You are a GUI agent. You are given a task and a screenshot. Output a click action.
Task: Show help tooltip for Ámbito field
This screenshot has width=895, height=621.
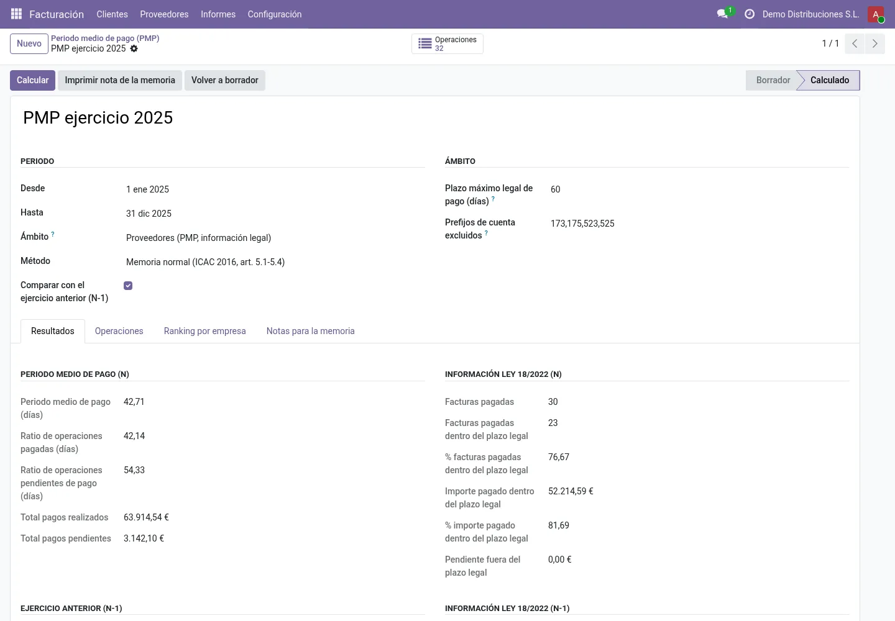click(53, 234)
